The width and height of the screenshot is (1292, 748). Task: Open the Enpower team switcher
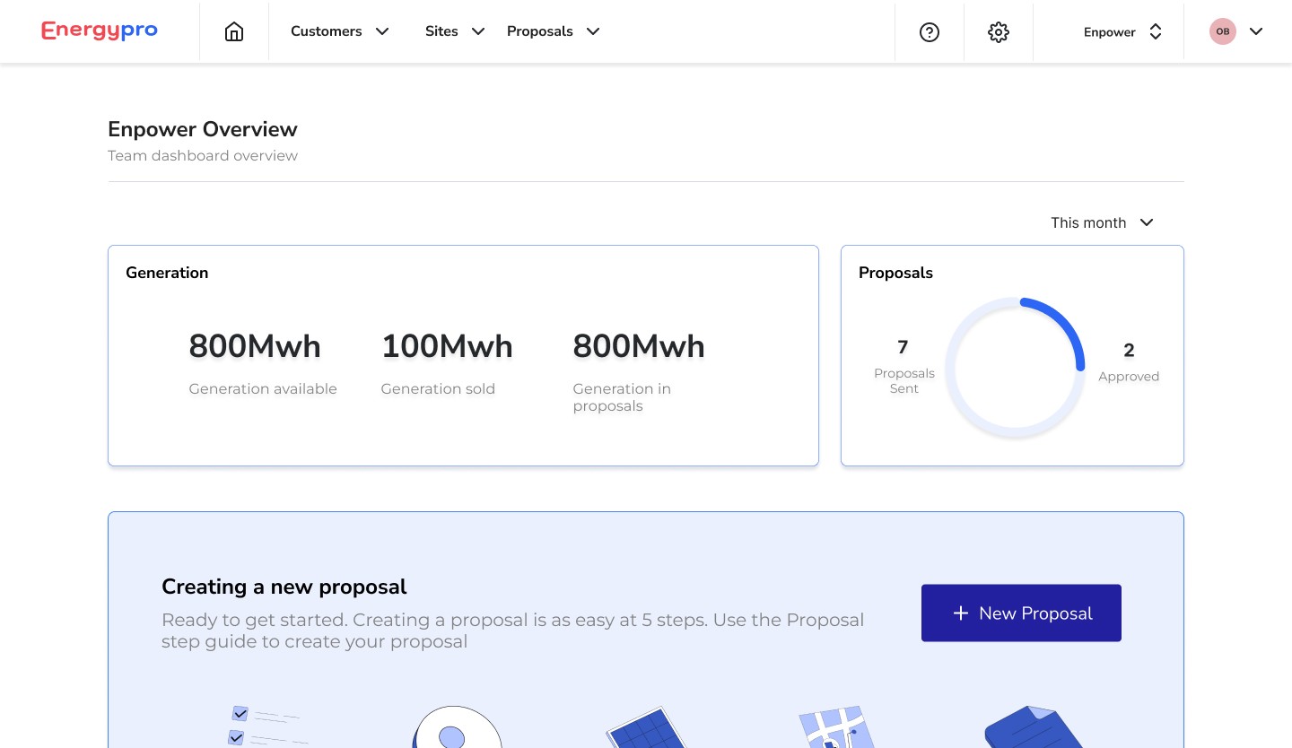coord(1123,32)
